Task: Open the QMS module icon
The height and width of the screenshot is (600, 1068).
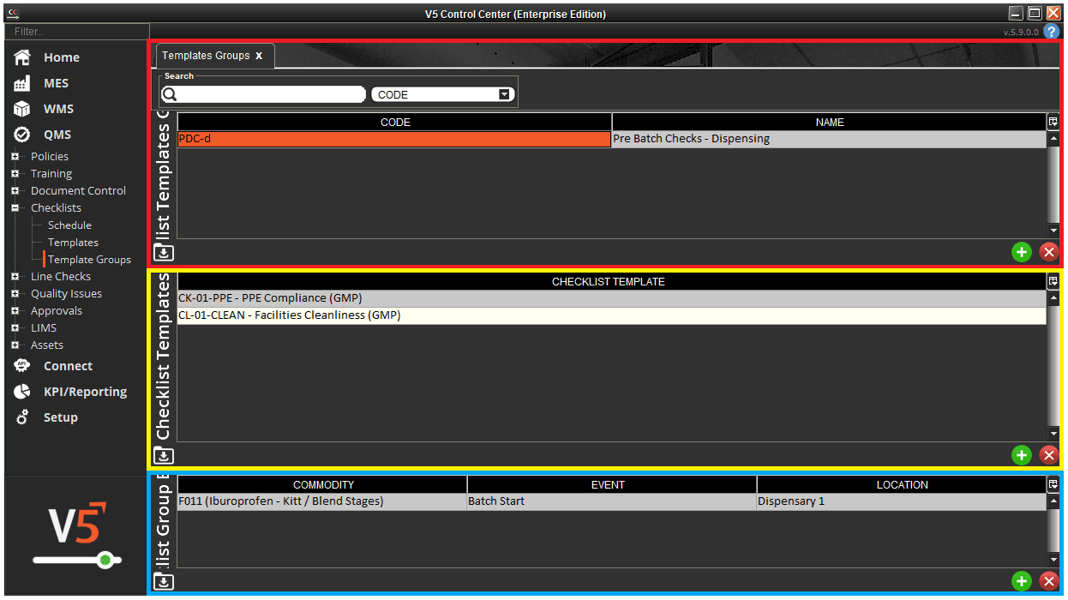Action: pos(21,134)
